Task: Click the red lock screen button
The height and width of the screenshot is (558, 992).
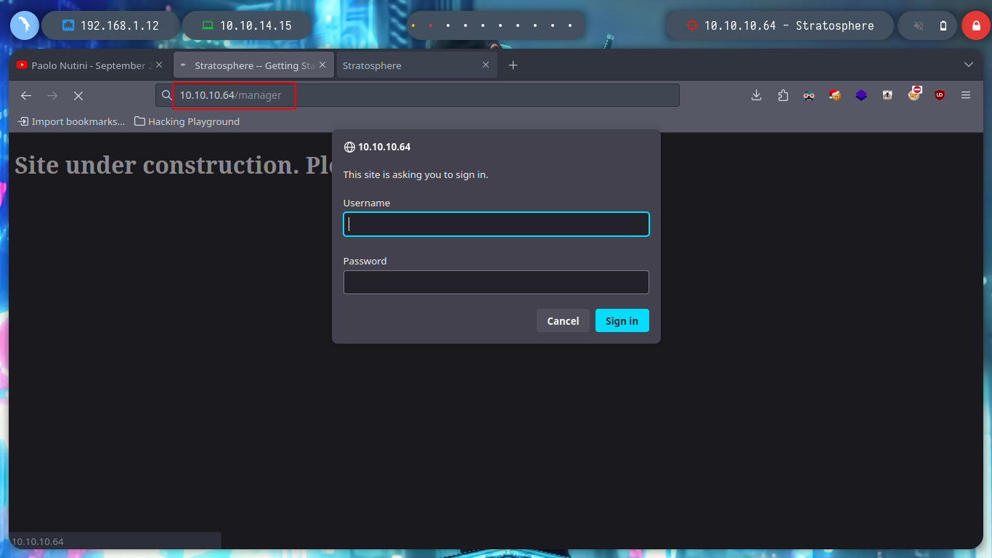Action: (975, 25)
